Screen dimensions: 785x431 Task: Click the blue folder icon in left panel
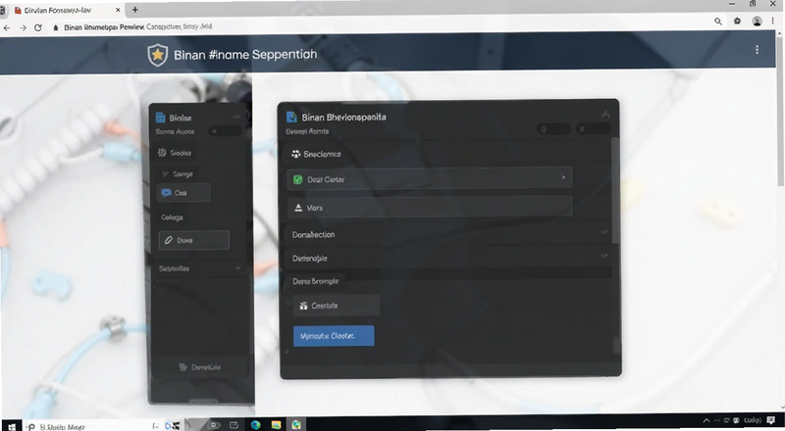coord(160,118)
